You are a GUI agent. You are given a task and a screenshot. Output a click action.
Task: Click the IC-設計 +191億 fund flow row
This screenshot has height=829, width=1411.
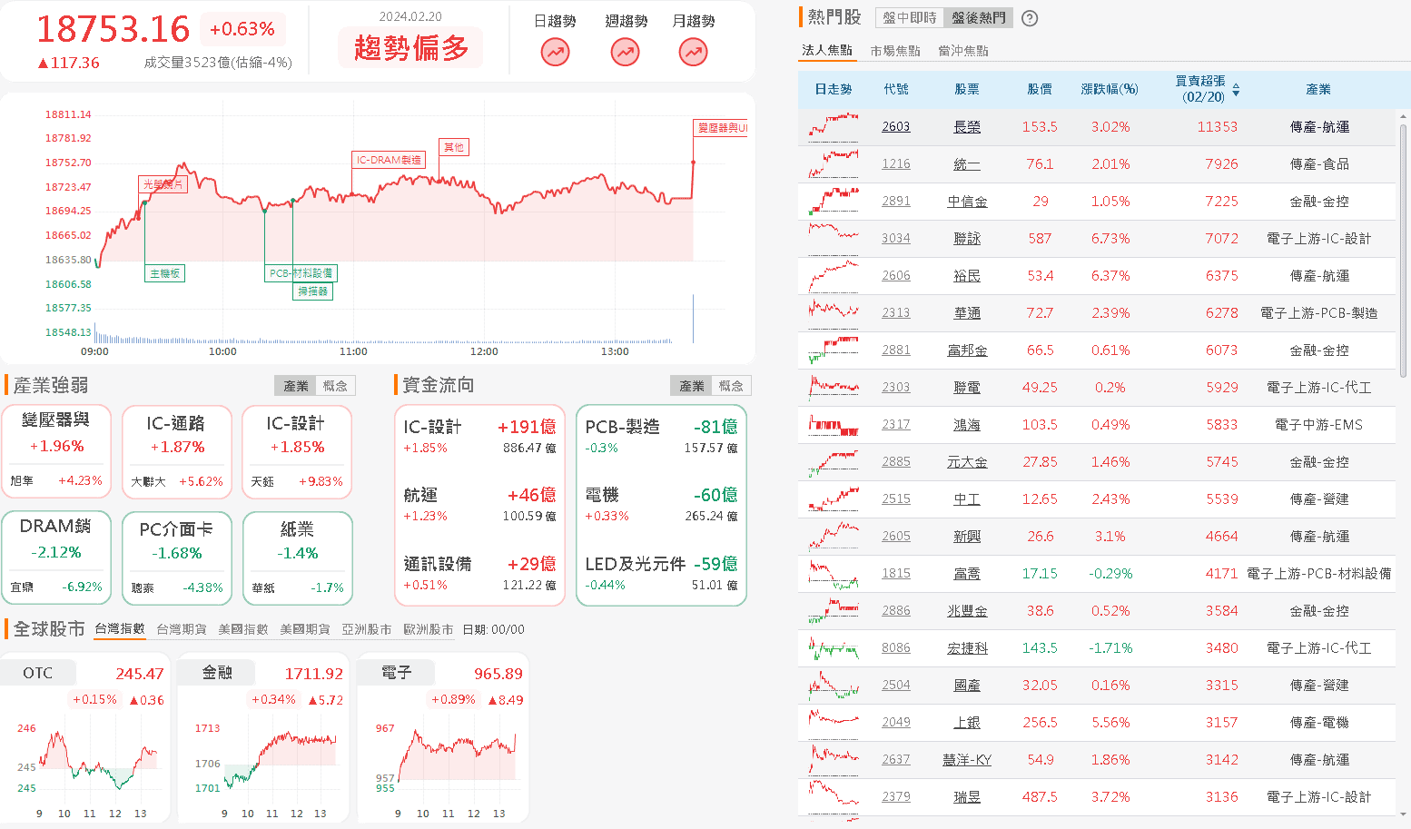(479, 436)
